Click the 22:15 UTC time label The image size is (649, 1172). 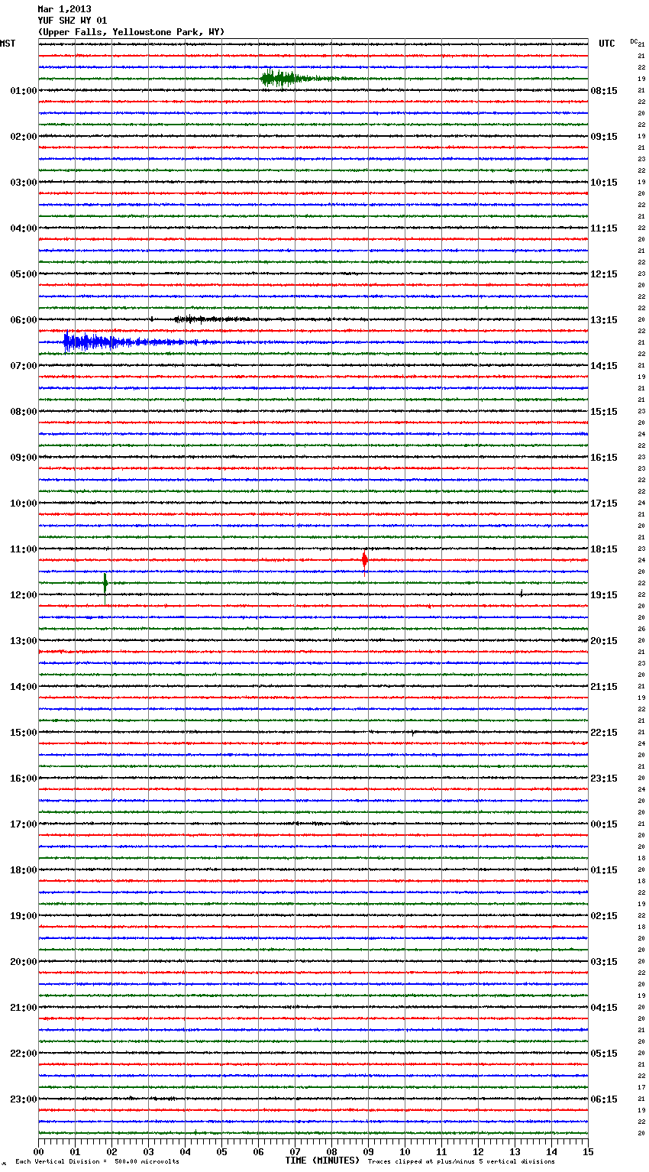click(604, 733)
